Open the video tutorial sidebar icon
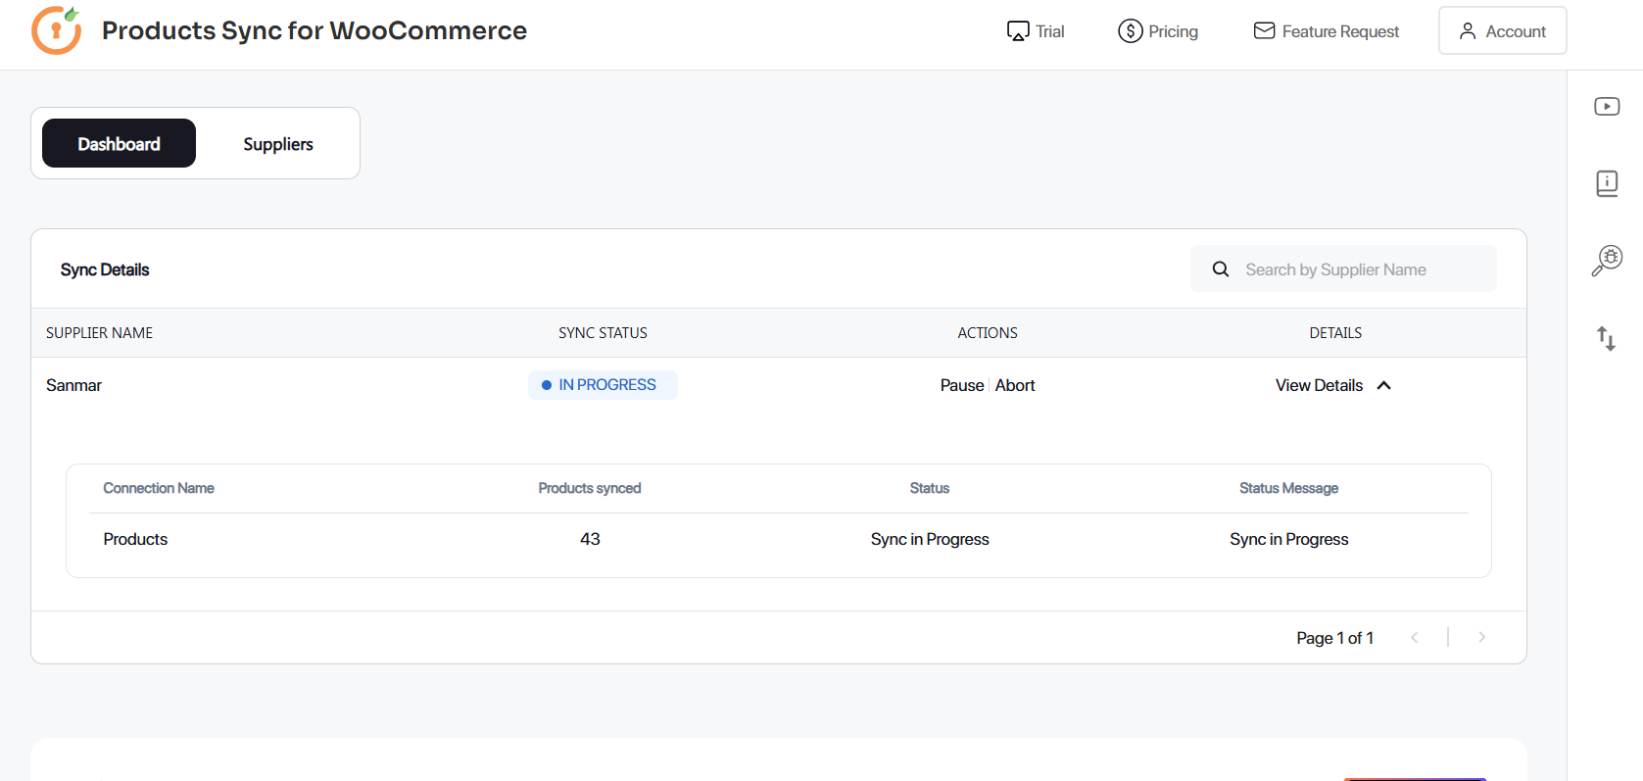 pyautogui.click(x=1607, y=106)
